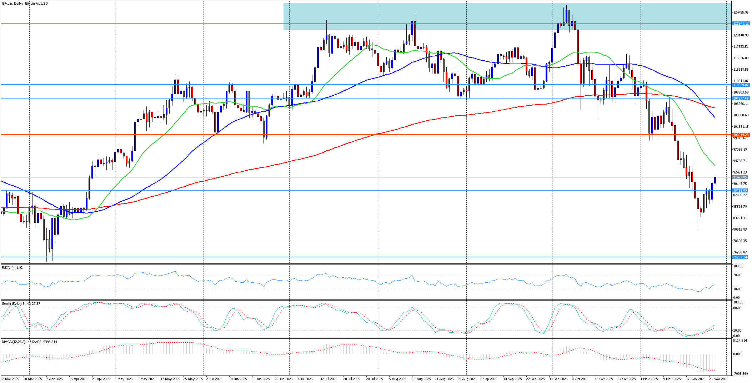
Task: Click the 115526.03 price axis label
Action: [741, 58]
